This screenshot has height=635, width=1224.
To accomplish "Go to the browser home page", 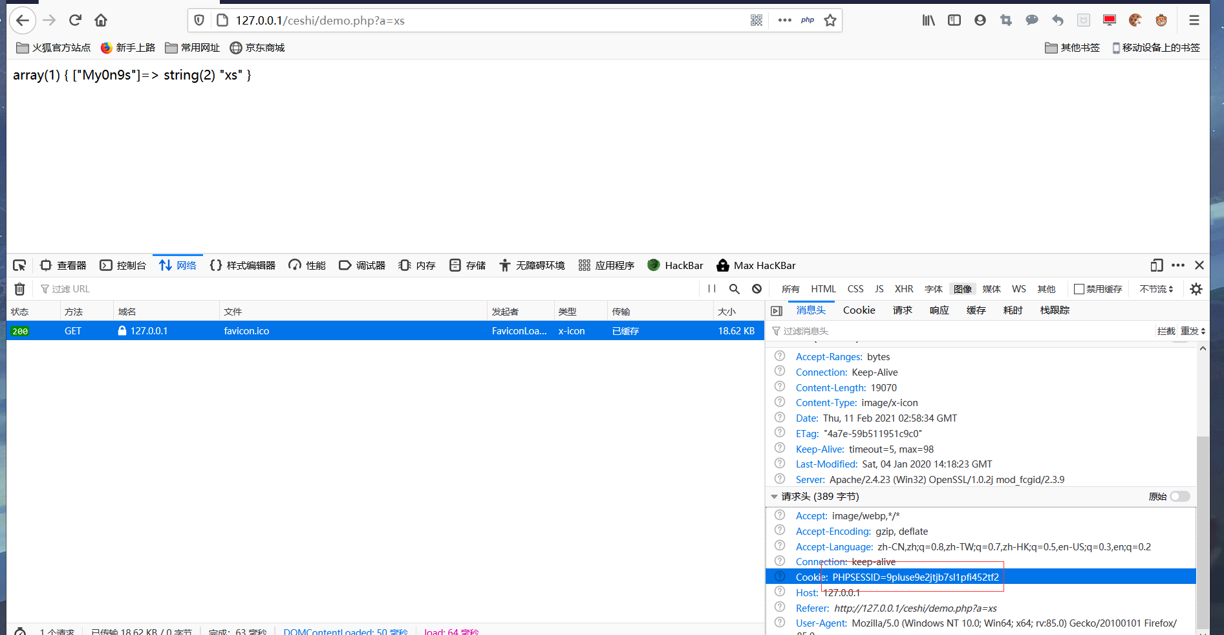I will coord(101,21).
